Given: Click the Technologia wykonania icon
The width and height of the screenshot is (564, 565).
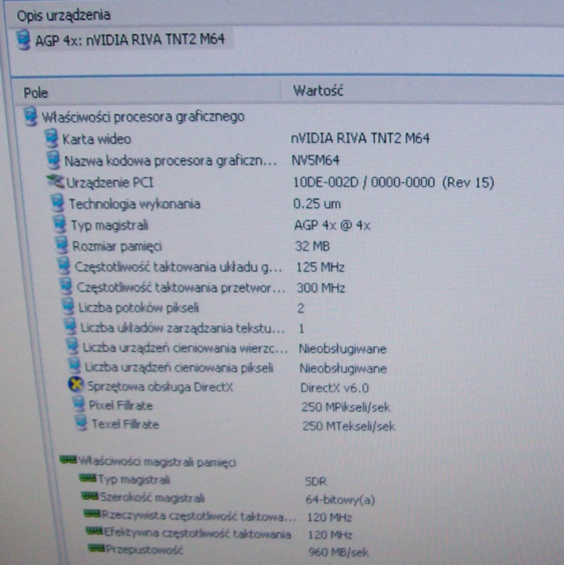Looking at the screenshot, I should click(57, 203).
